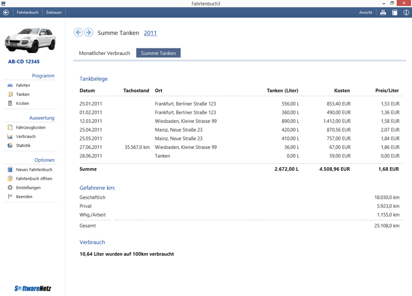The width and height of the screenshot is (412, 296).
Task: Open Statistik in the sidebar
Action: point(23,146)
